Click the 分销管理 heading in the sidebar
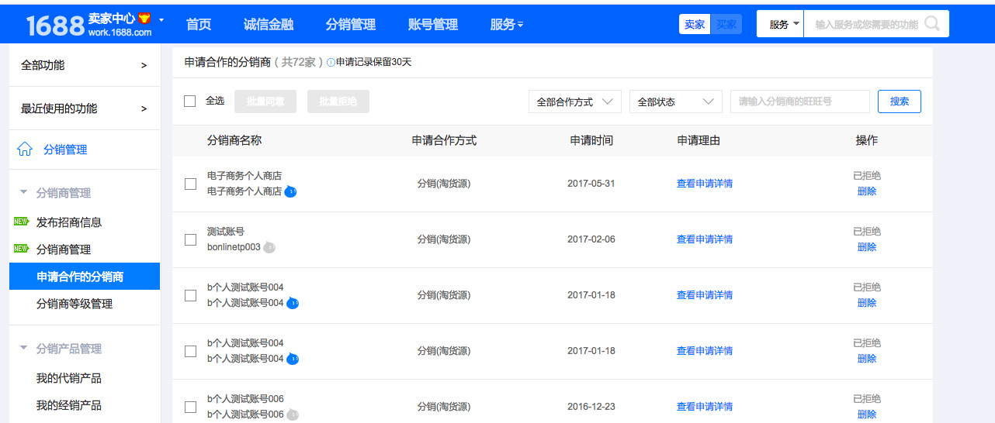 (65, 150)
